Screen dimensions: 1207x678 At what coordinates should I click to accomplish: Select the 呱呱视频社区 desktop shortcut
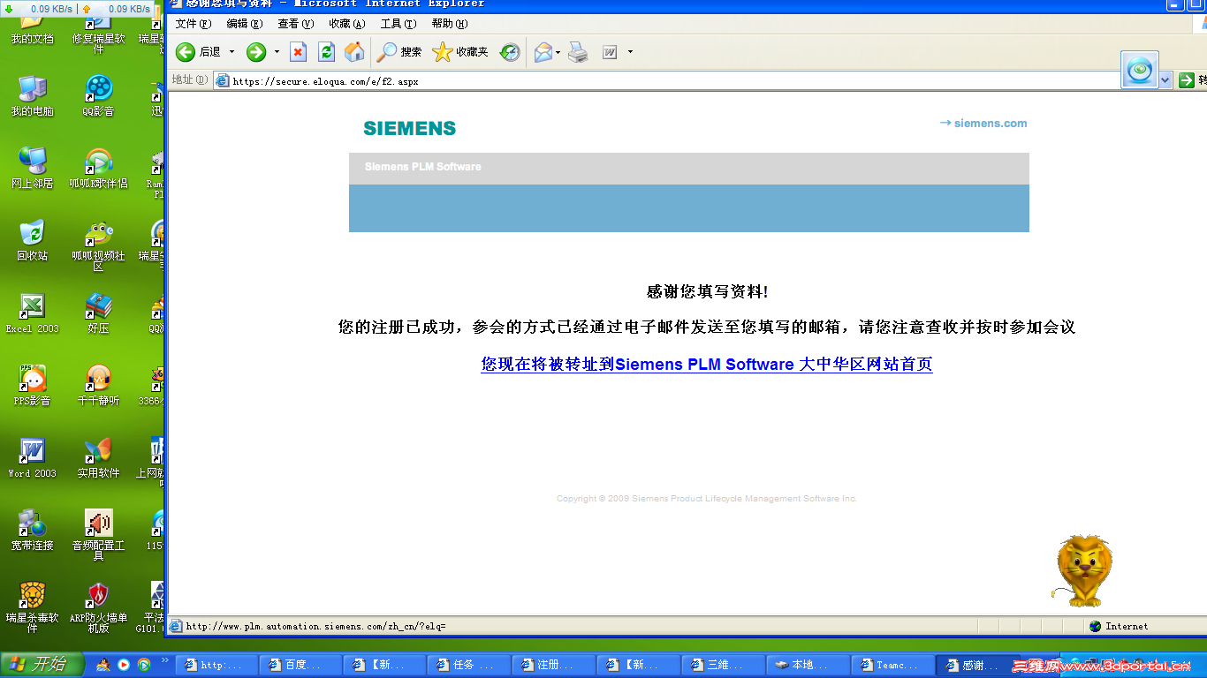coord(99,245)
